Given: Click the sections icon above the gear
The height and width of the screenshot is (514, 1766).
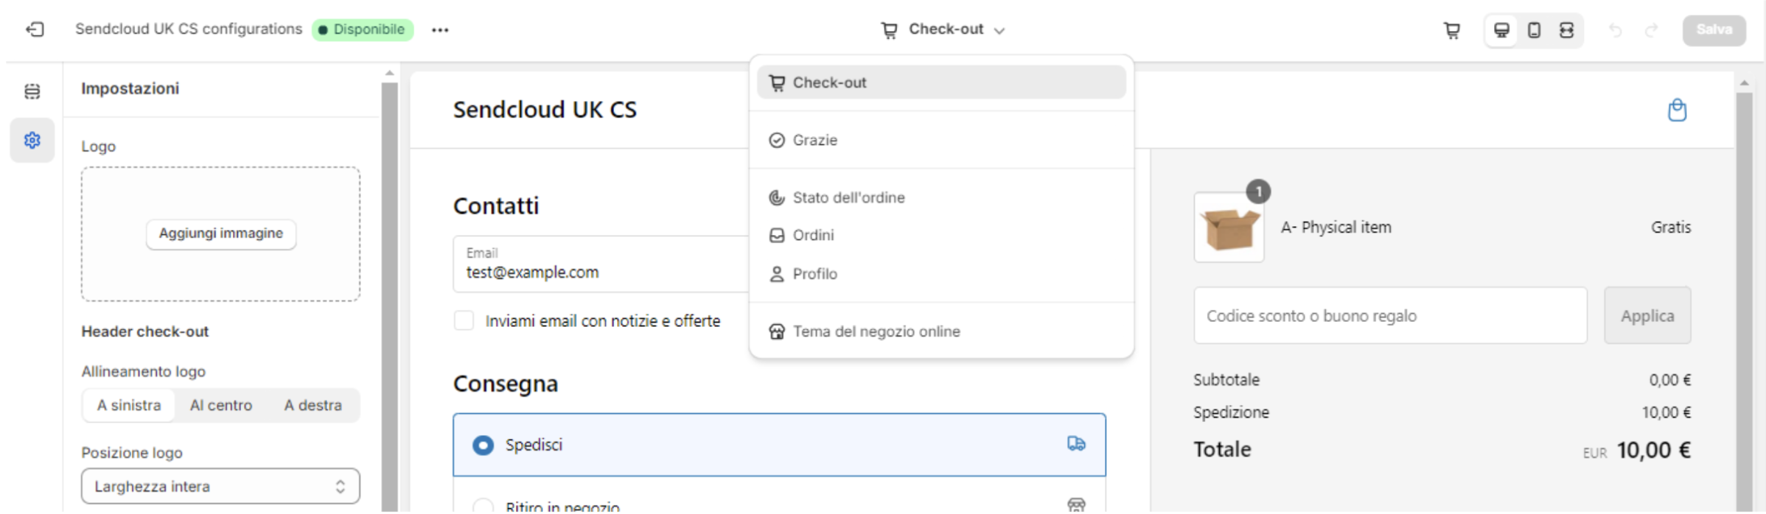Looking at the screenshot, I should point(32,90).
